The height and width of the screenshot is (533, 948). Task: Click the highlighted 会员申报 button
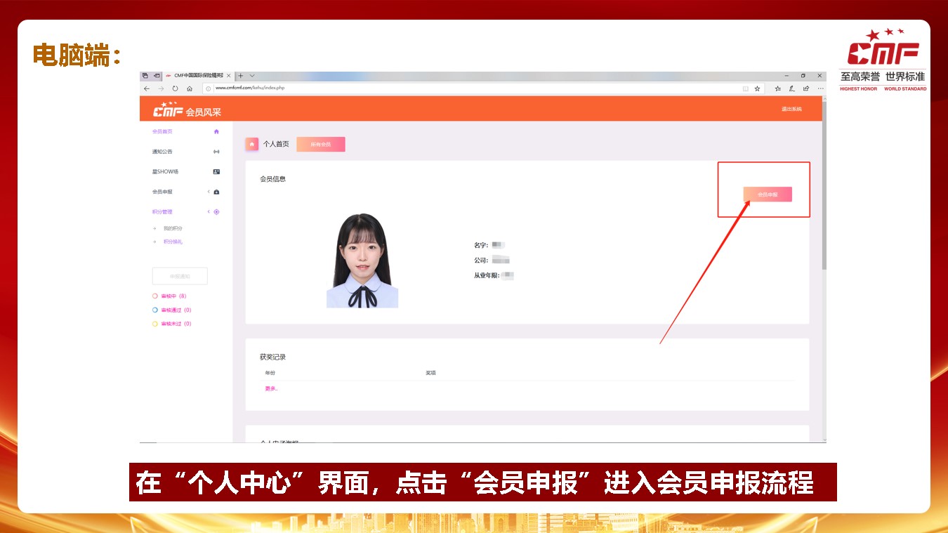point(768,195)
